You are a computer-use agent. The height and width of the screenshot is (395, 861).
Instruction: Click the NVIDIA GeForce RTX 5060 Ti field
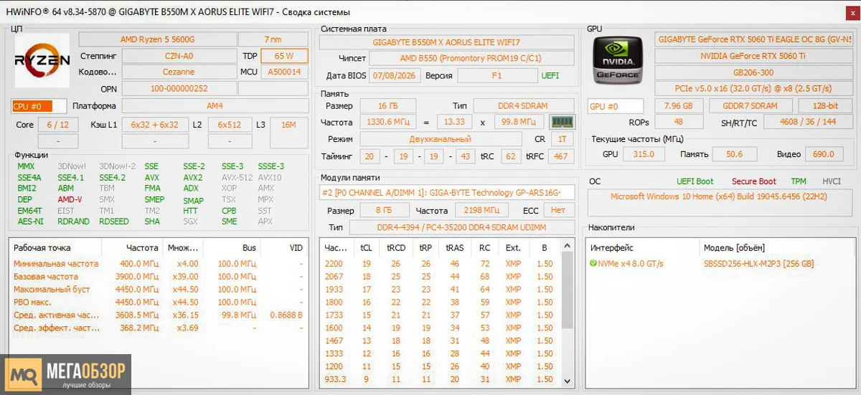point(753,56)
